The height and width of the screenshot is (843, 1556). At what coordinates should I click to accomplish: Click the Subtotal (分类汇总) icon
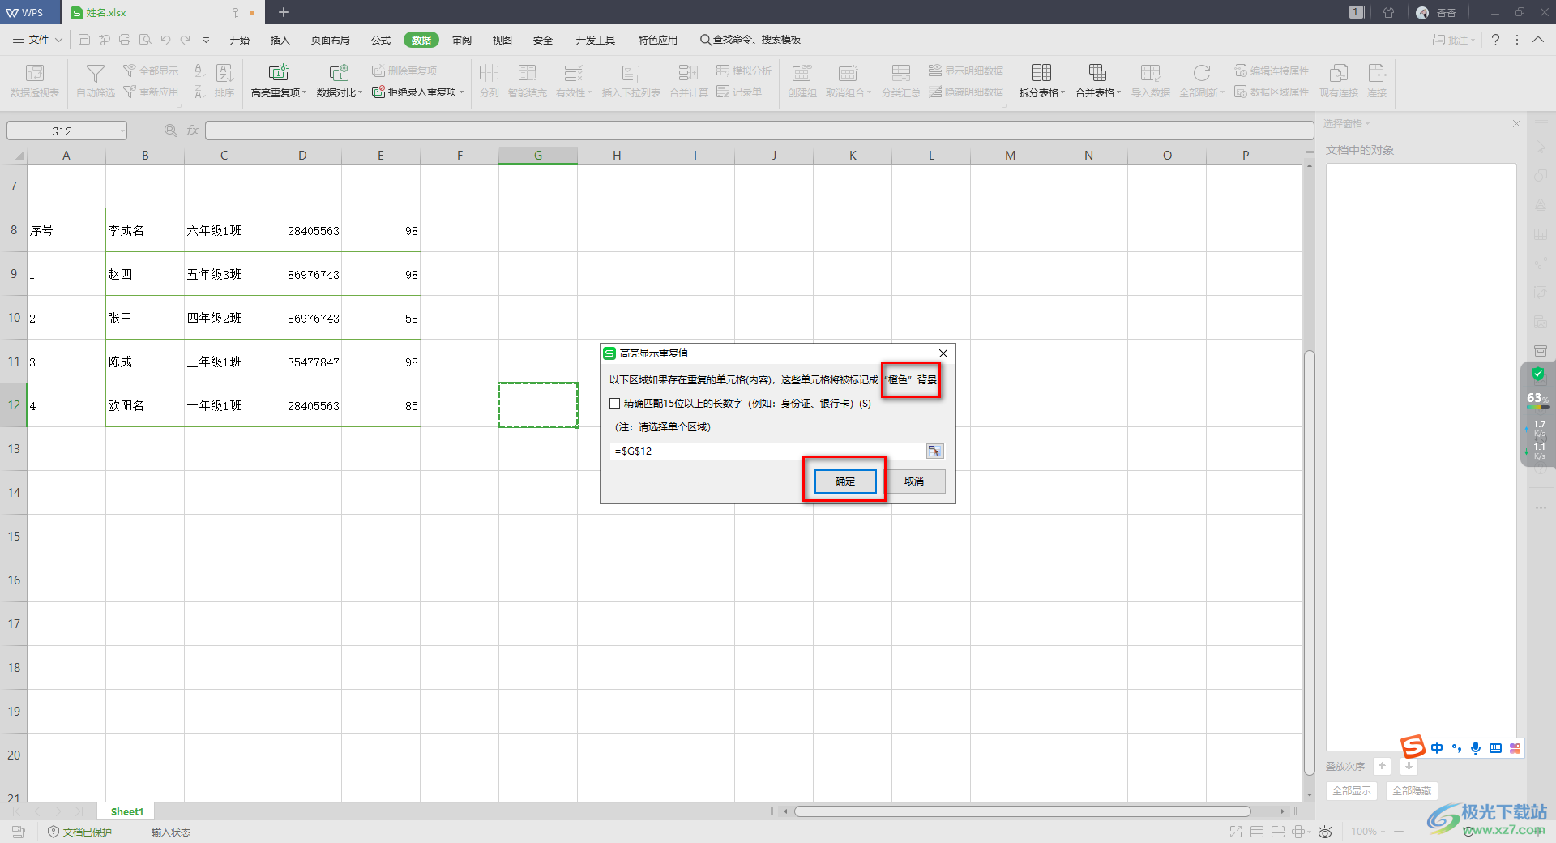pos(900,73)
